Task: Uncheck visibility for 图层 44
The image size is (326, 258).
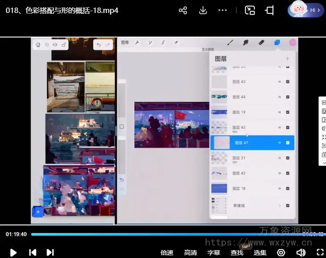Action: pyautogui.click(x=288, y=97)
